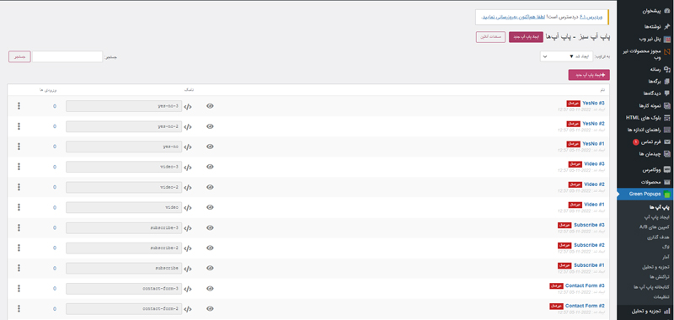Click the outlined button next to the title
Screen dimensions: 674x320
click(x=490, y=37)
